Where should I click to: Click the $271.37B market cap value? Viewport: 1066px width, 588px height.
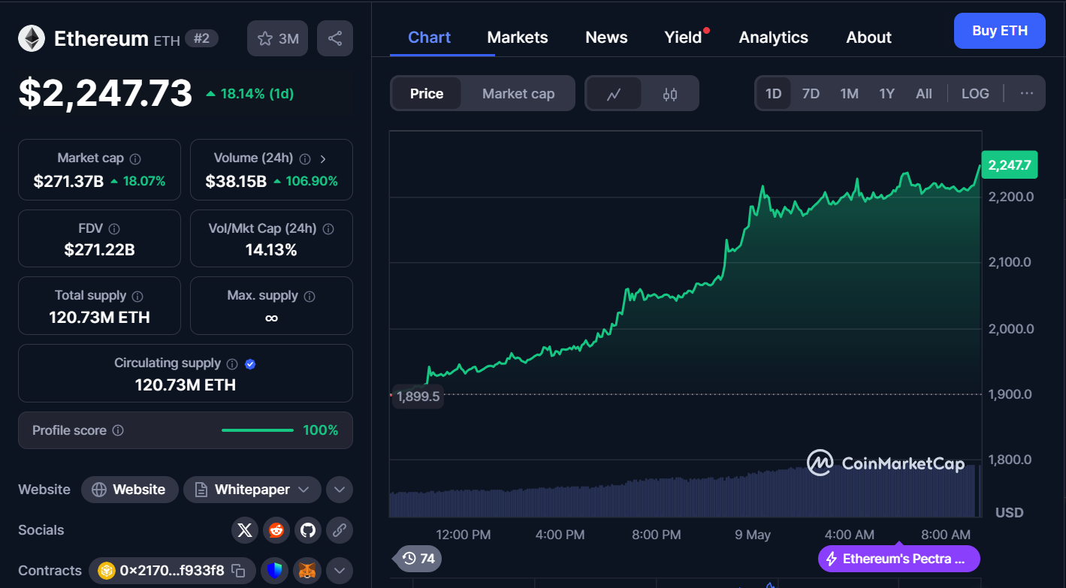coord(68,181)
